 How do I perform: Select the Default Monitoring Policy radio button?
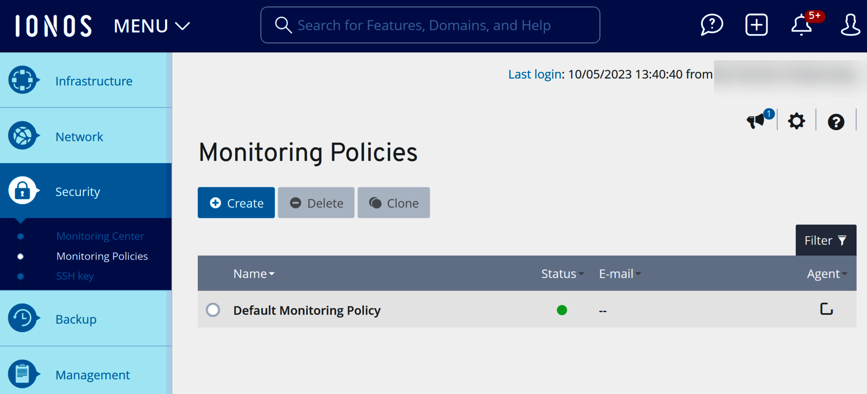pos(213,310)
